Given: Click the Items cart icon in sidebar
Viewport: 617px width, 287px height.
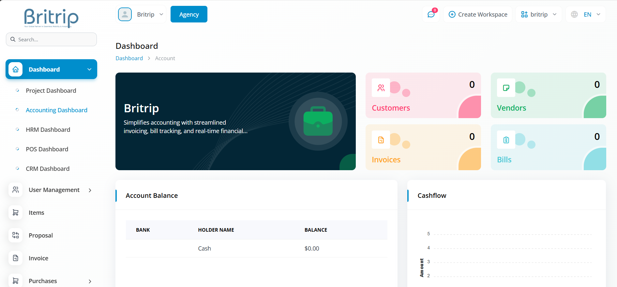Looking at the screenshot, I should [15, 212].
